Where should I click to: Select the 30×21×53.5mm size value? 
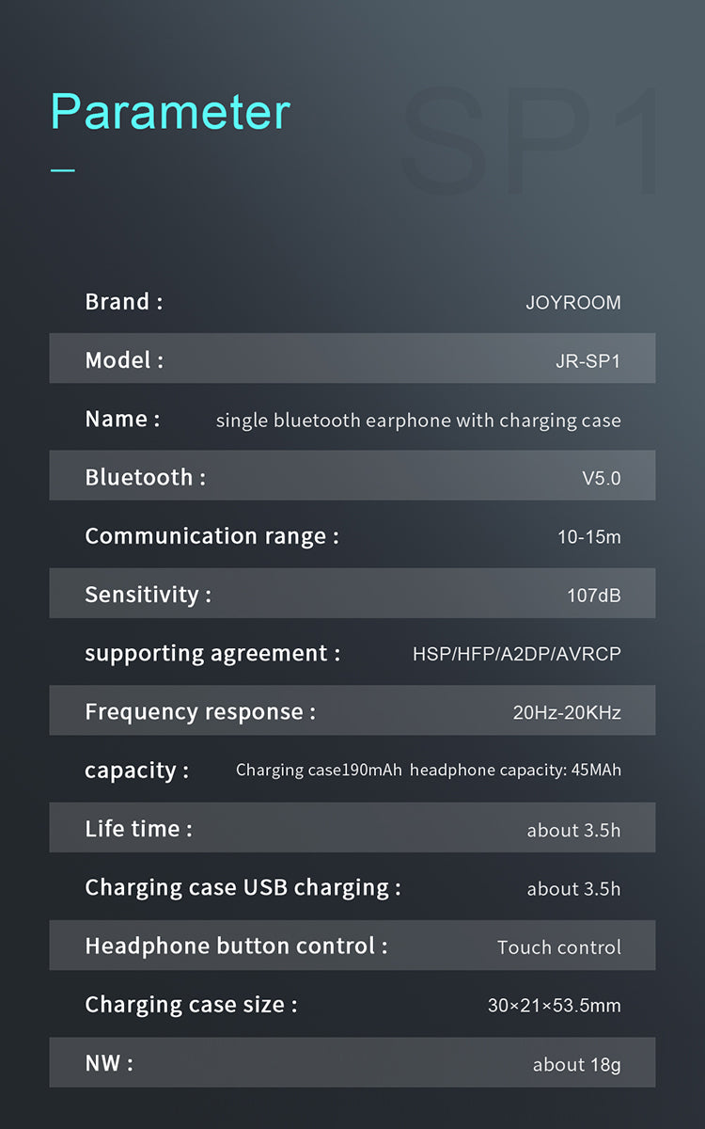coord(554,1006)
